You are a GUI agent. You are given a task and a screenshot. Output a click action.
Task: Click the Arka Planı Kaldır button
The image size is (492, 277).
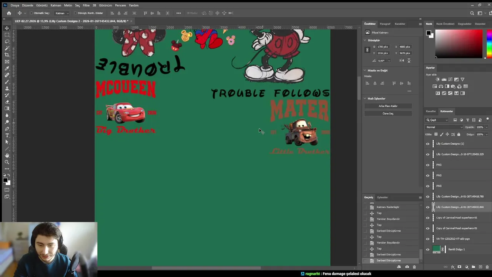(388, 106)
